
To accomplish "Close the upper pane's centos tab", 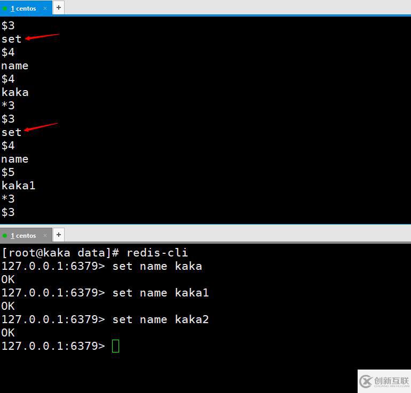I will click(45, 9).
